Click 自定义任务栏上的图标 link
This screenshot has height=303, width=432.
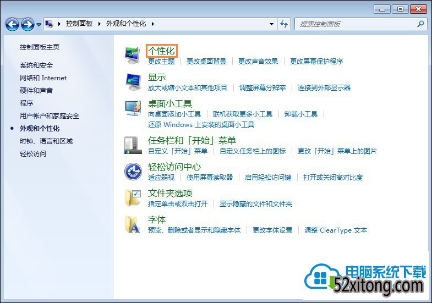tap(253, 151)
